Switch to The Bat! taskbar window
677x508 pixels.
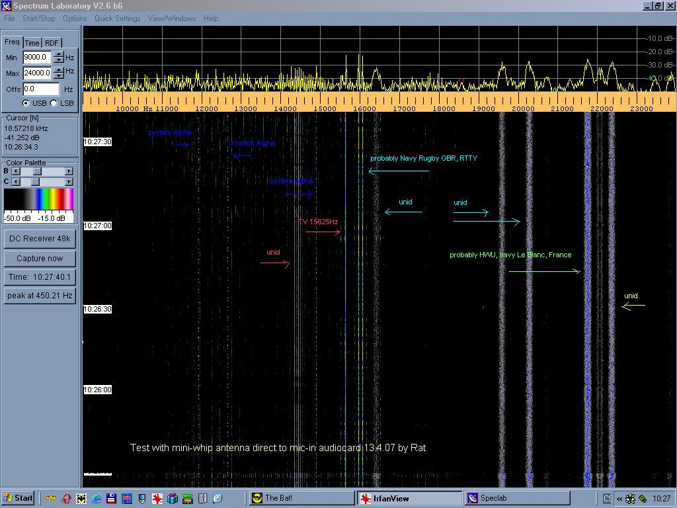pos(301,499)
